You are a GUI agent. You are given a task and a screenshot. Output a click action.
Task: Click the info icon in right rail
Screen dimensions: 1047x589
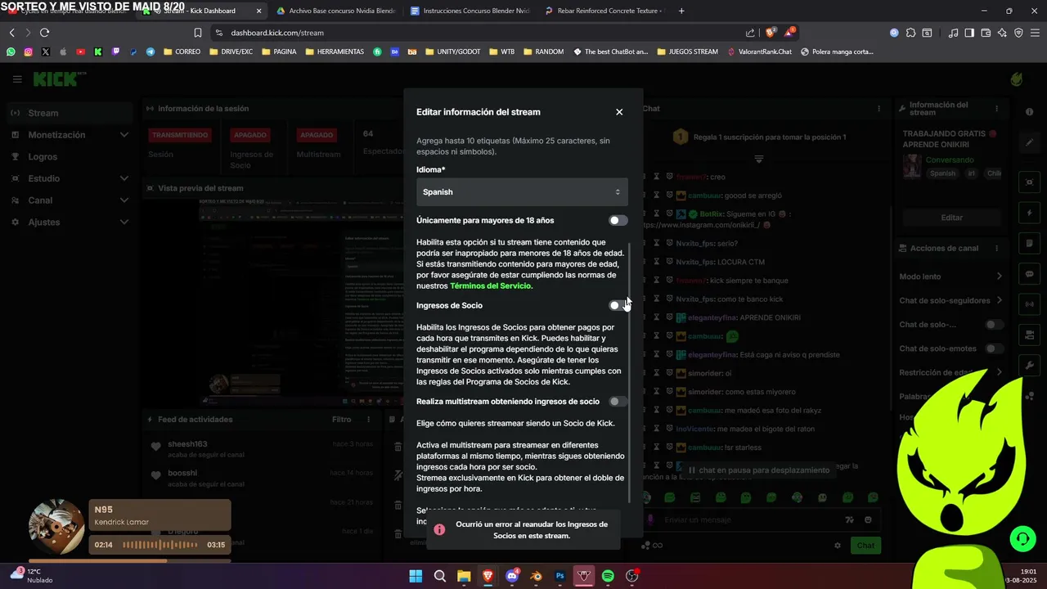1029,112
